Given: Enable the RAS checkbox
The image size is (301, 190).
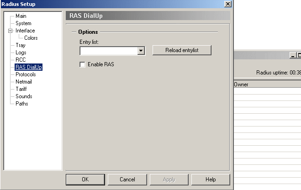Looking at the screenshot, I should (83, 65).
